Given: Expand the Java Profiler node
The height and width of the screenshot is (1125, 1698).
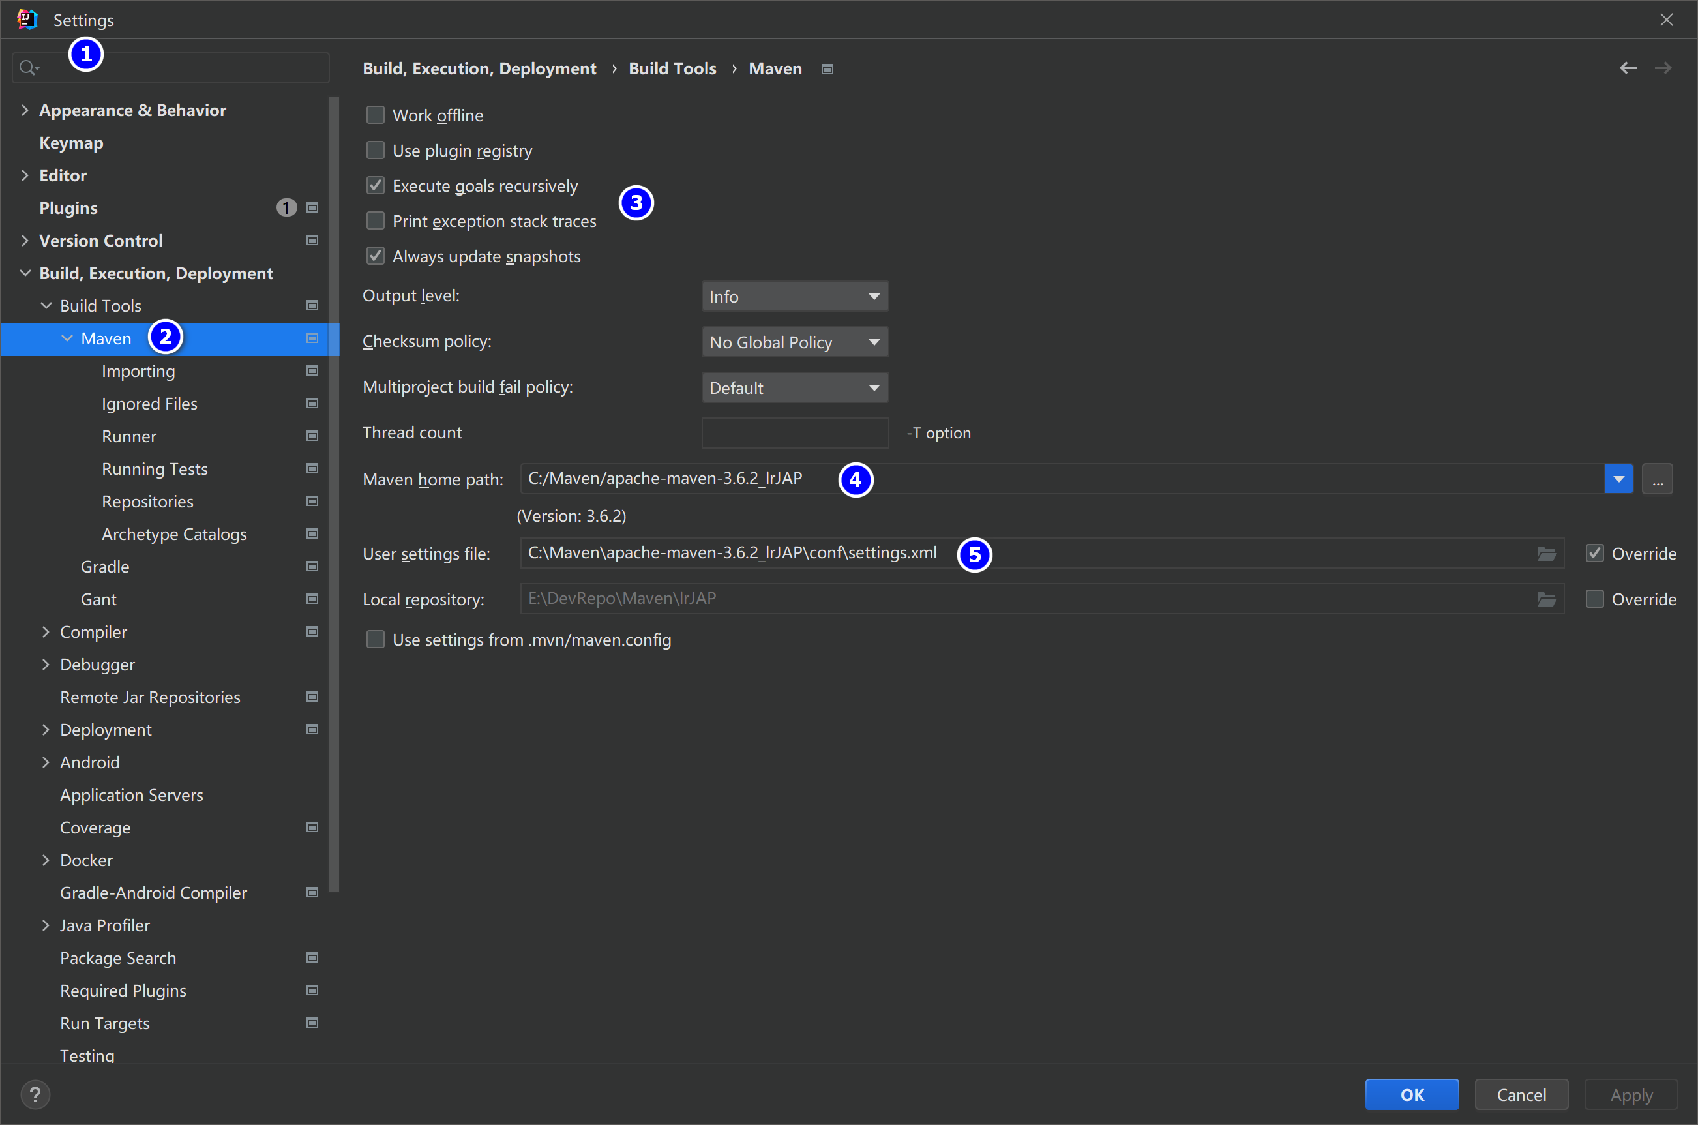Looking at the screenshot, I should tap(46, 925).
